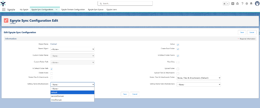
Task: Enable Upload Files & Attachments checkbox
Action: point(178,73)
